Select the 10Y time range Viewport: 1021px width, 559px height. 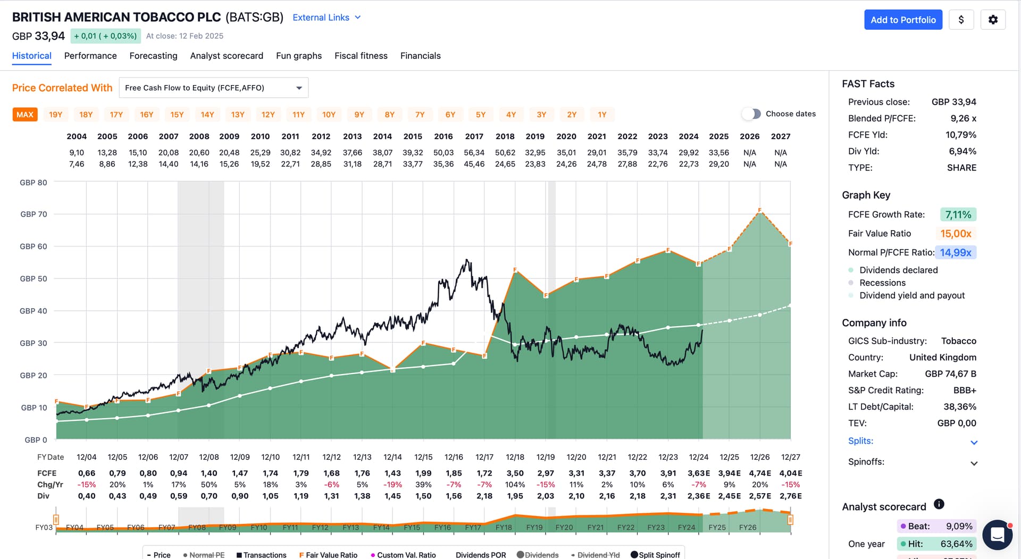pos(329,114)
